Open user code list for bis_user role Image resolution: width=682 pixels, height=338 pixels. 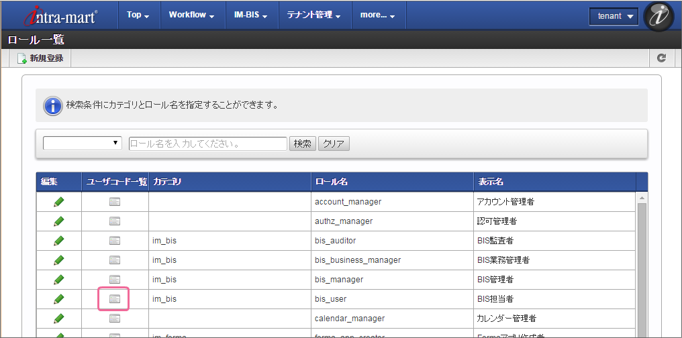click(115, 298)
